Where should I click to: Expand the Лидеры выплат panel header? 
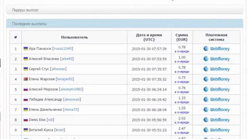(x=125, y=10)
